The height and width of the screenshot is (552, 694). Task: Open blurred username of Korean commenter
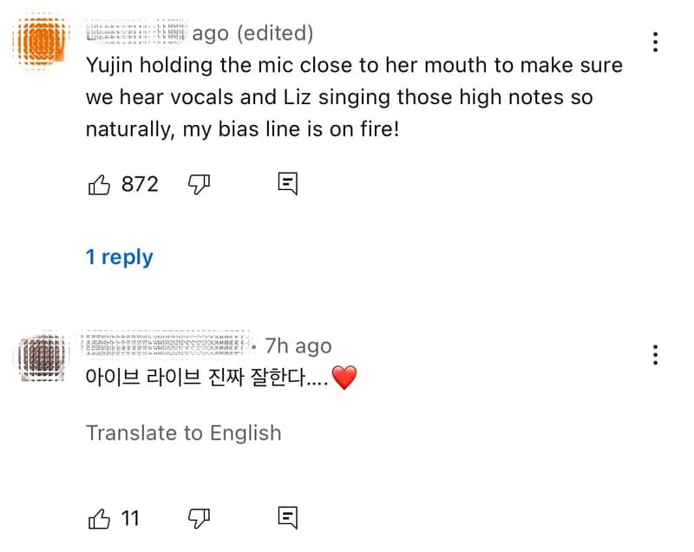[167, 344]
